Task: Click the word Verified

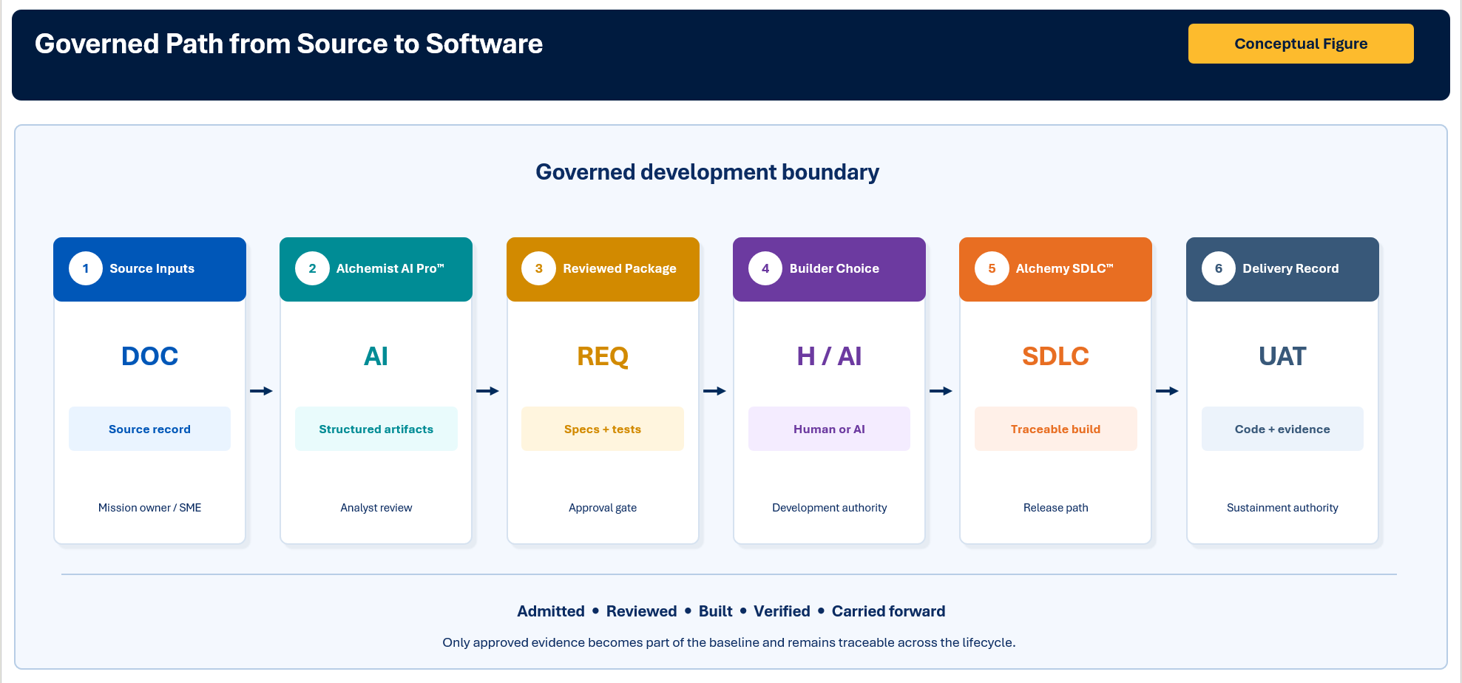Action: coord(782,611)
